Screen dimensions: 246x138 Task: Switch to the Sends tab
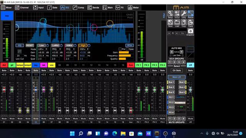[93, 8]
